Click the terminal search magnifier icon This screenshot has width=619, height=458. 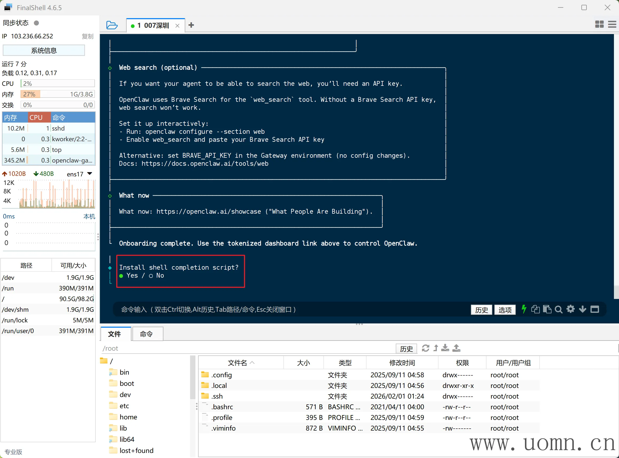pos(558,309)
